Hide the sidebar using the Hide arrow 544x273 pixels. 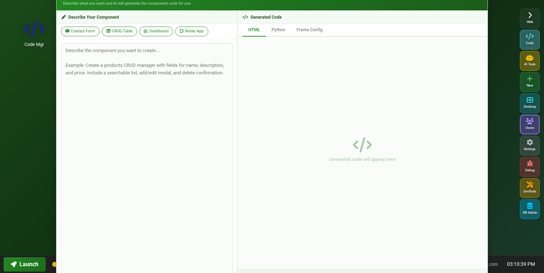click(x=530, y=18)
